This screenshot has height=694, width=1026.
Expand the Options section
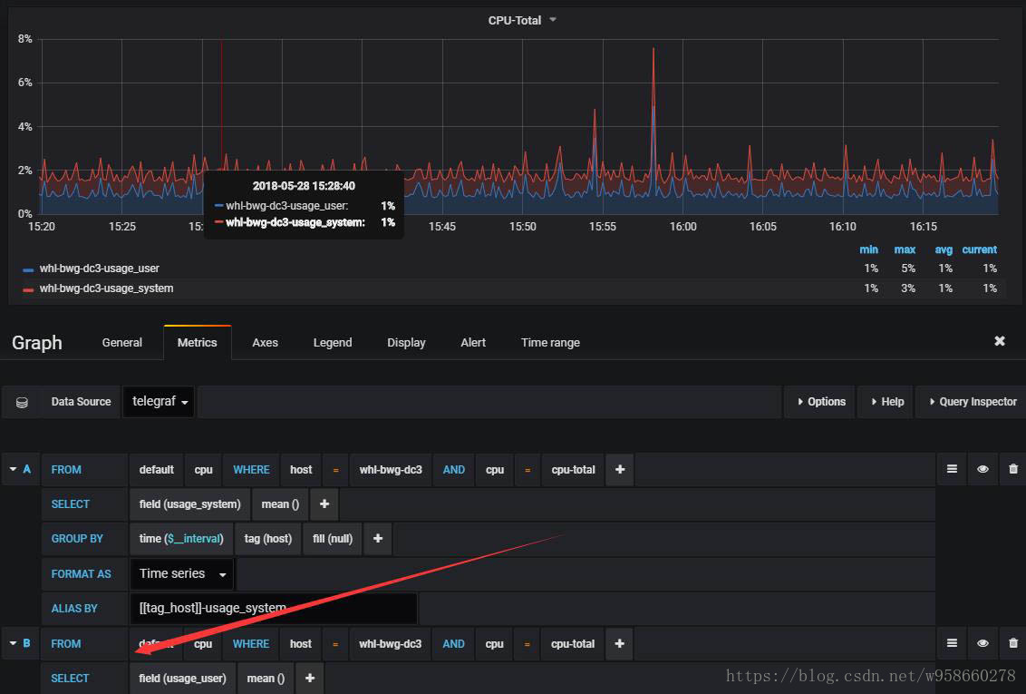pyautogui.click(x=821, y=402)
